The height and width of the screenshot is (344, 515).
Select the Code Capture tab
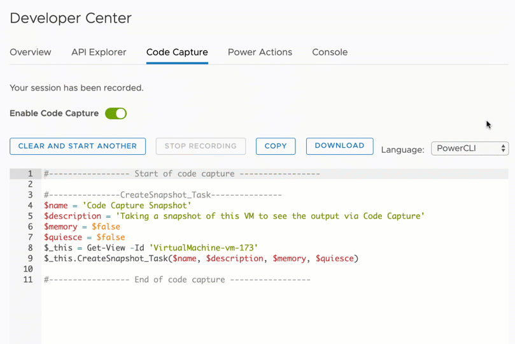coord(177,52)
